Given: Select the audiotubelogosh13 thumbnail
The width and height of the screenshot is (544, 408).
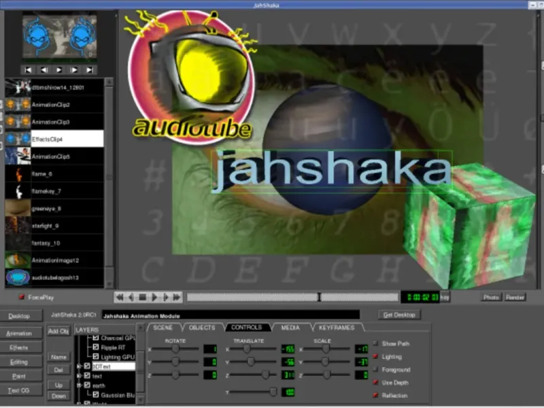Looking at the screenshot, I should pyautogui.click(x=18, y=278).
